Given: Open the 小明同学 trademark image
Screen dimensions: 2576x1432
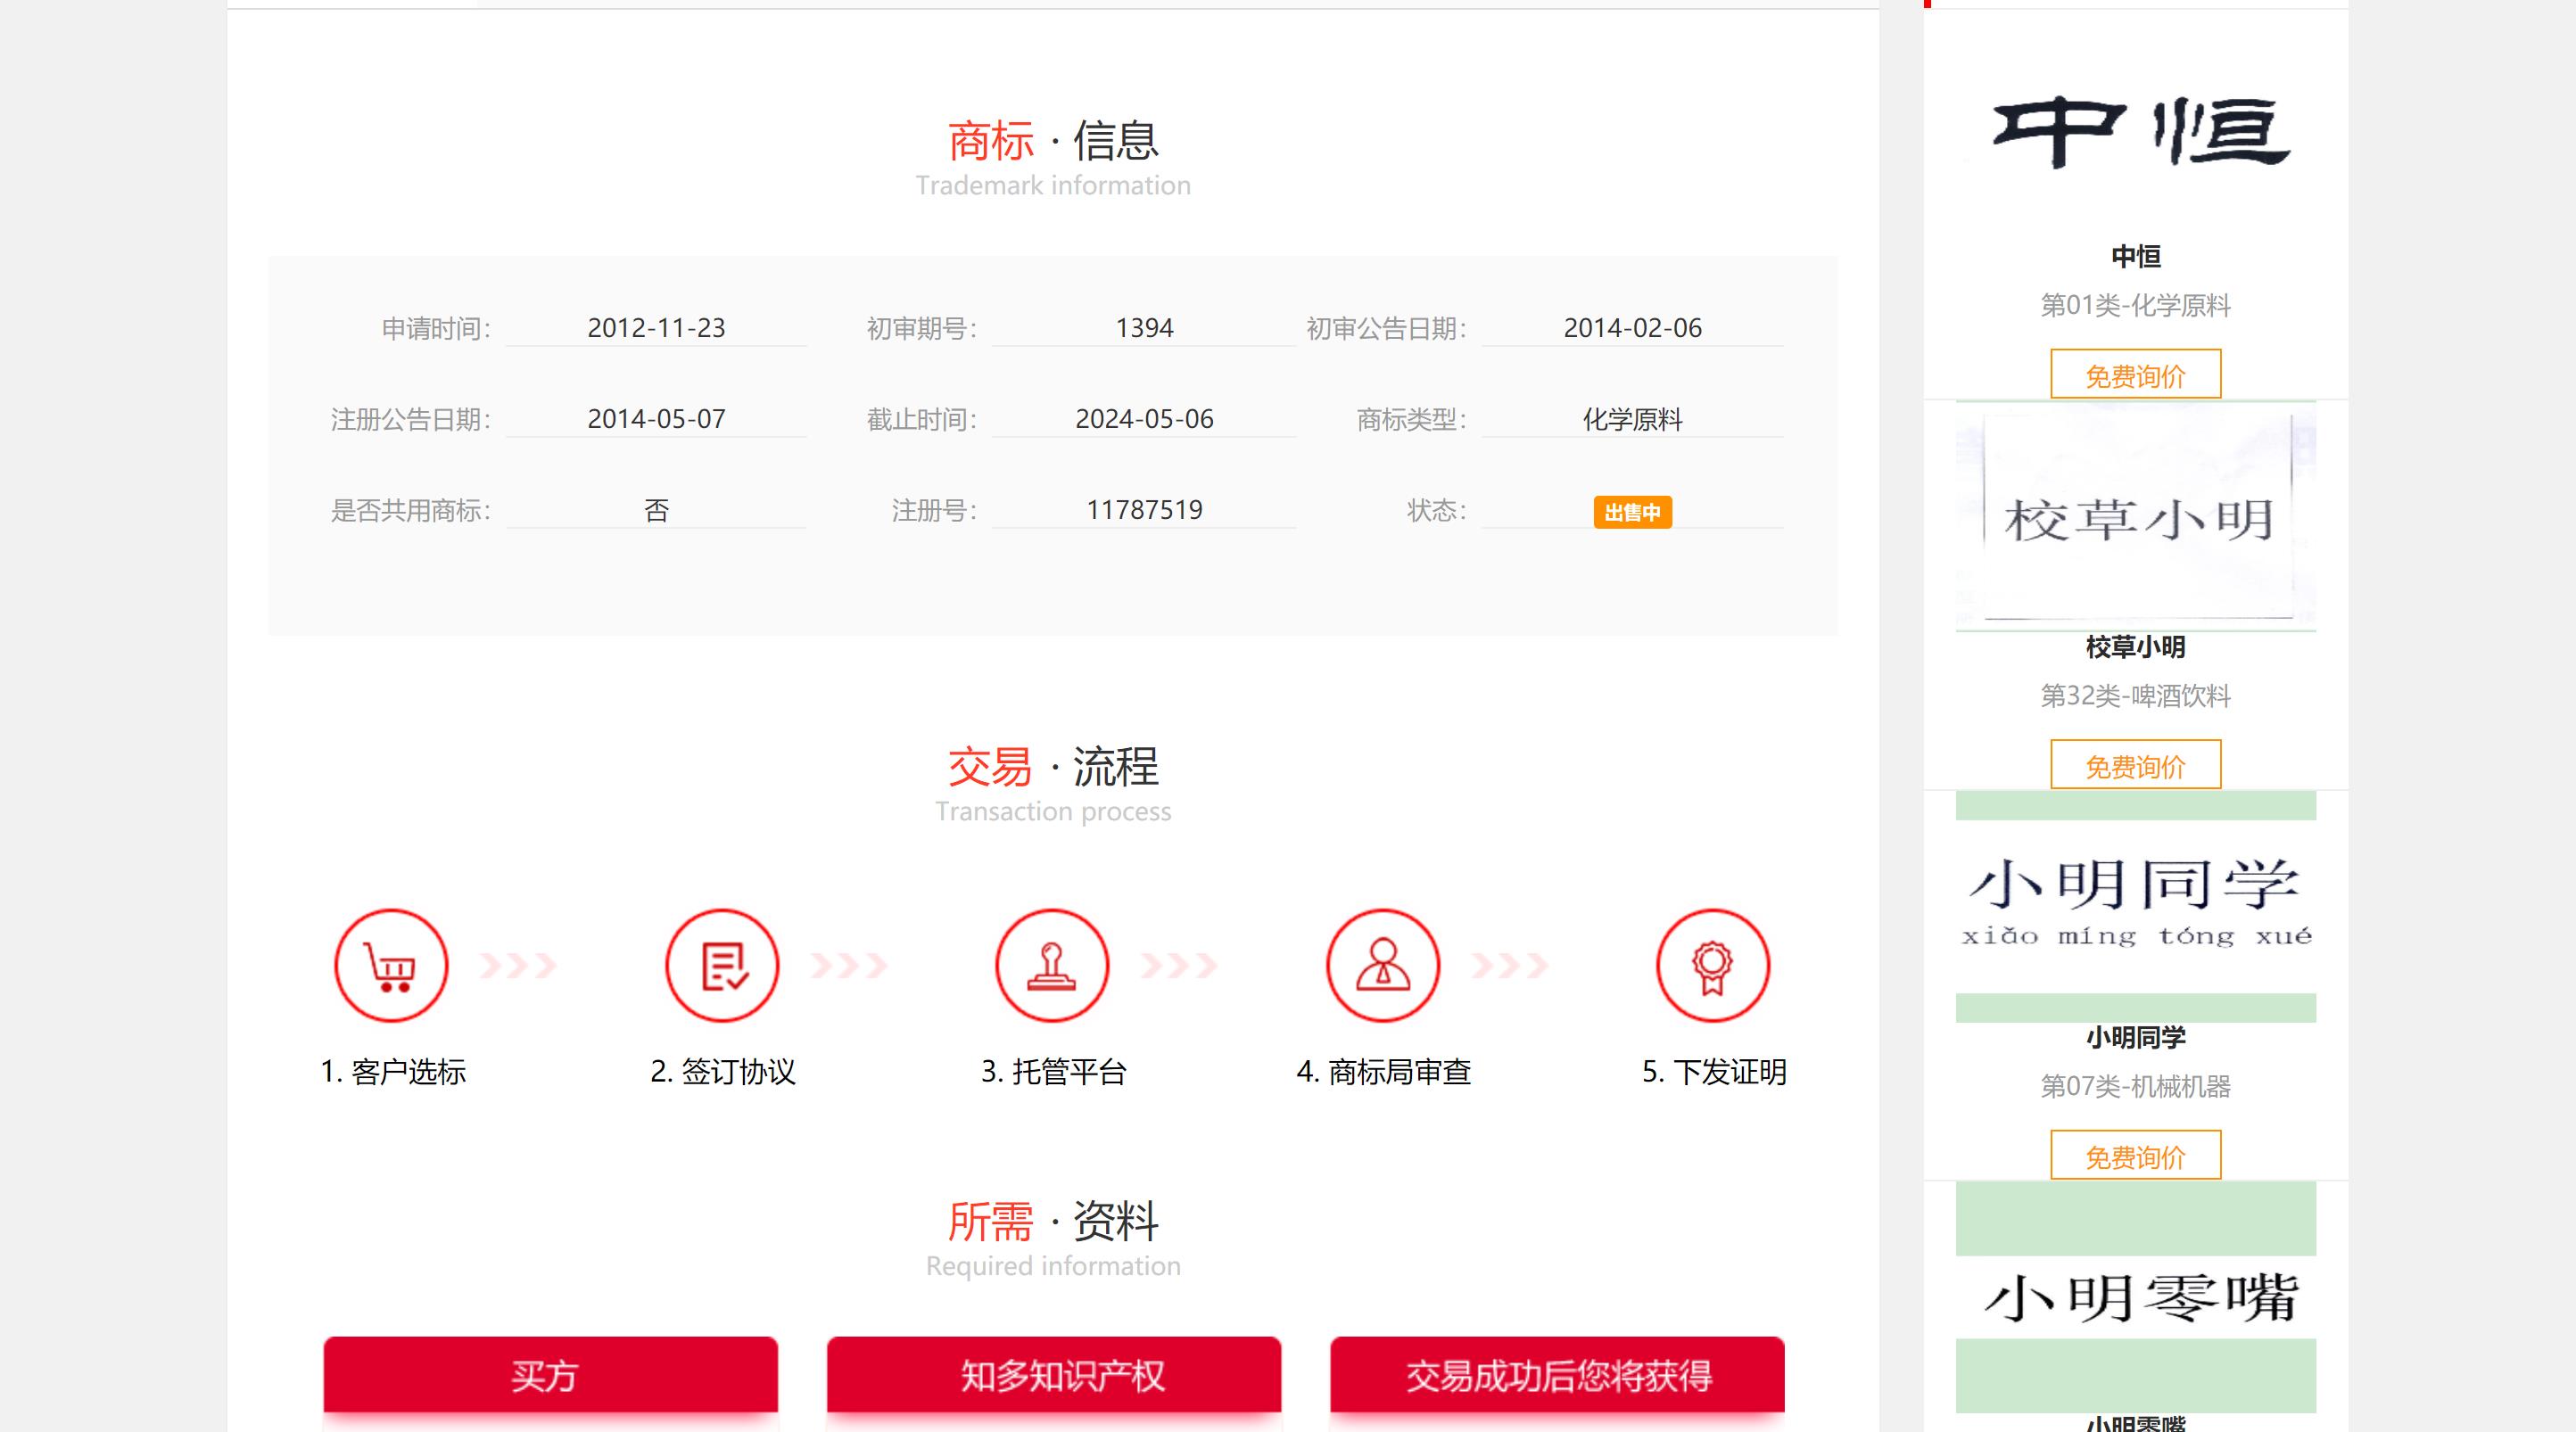Looking at the screenshot, I should (x=2136, y=906).
